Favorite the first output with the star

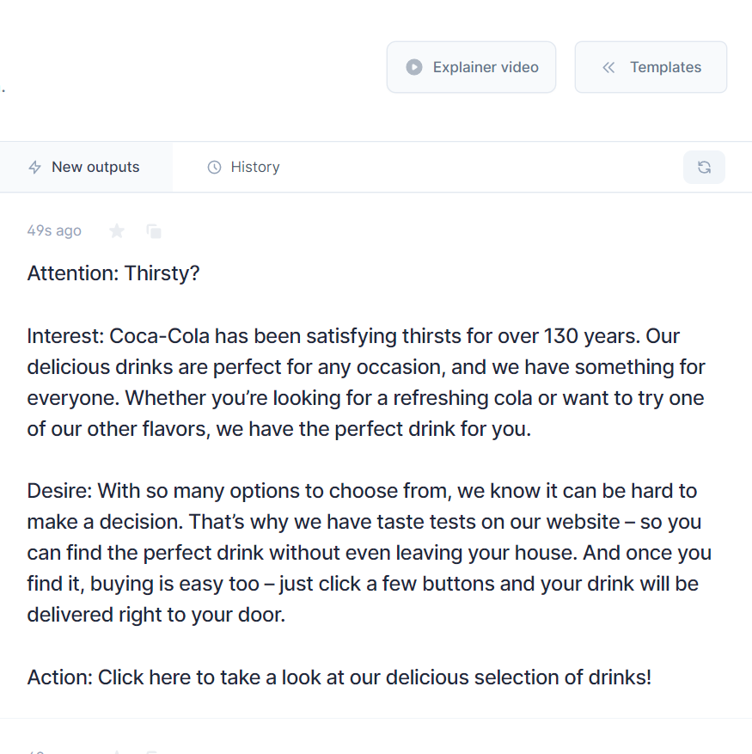(116, 231)
